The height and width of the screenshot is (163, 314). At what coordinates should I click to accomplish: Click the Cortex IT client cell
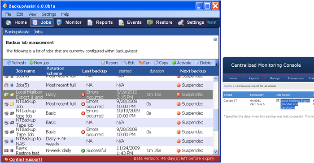click(x=230, y=101)
